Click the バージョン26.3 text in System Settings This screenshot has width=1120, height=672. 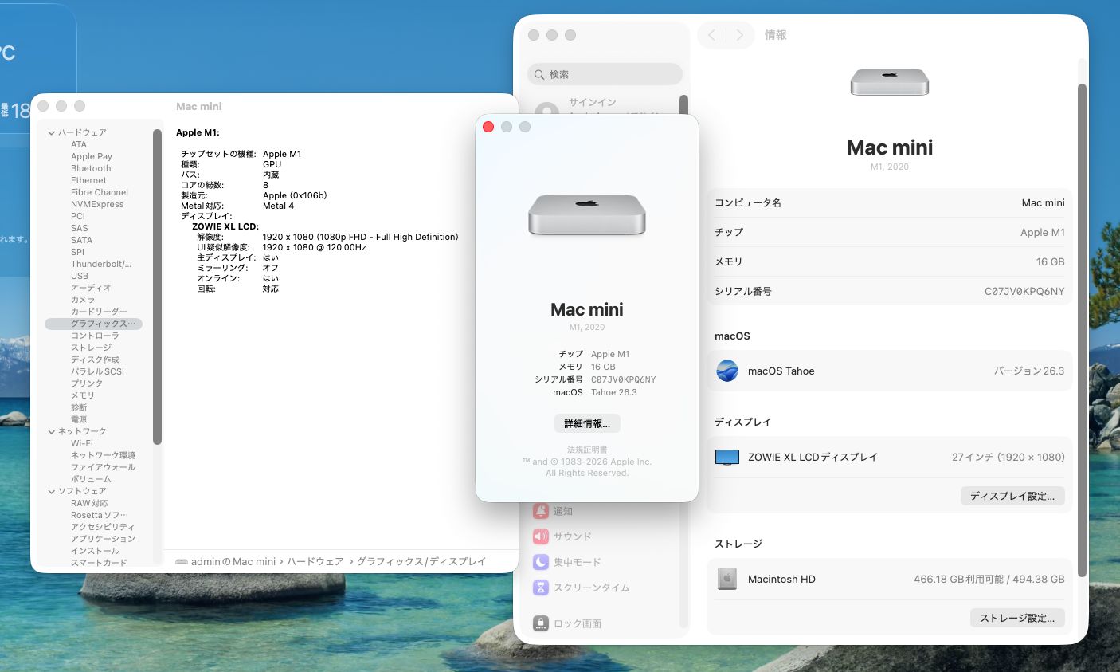tap(1029, 371)
